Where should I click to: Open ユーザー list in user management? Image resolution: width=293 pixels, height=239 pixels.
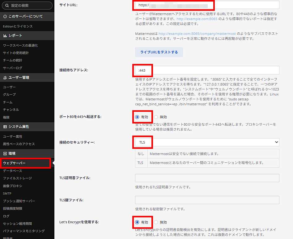[9, 87]
